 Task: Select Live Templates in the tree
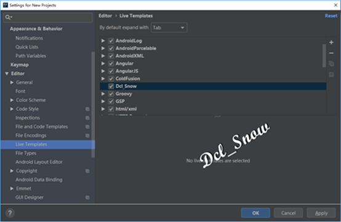[x=47, y=145]
